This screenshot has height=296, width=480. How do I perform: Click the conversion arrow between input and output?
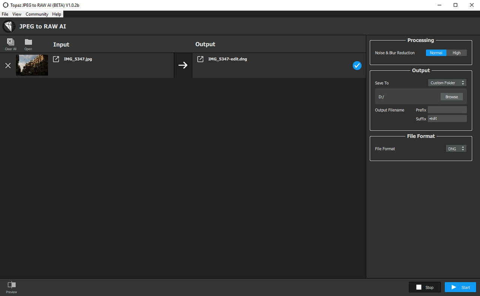[x=183, y=65]
